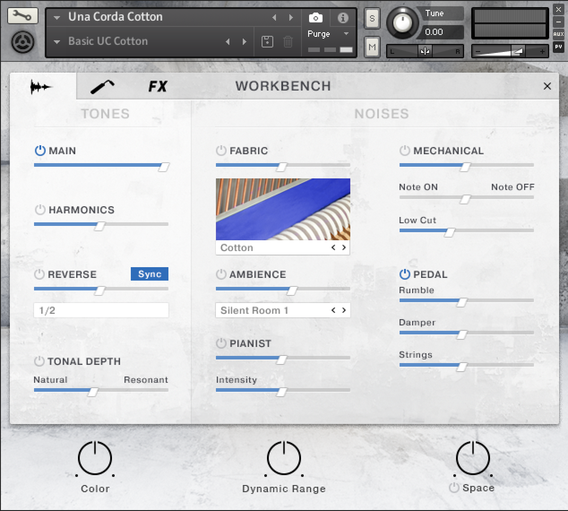568x511 pixels.
Task: Select the microphone panel icon
Action: click(x=102, y=86)
